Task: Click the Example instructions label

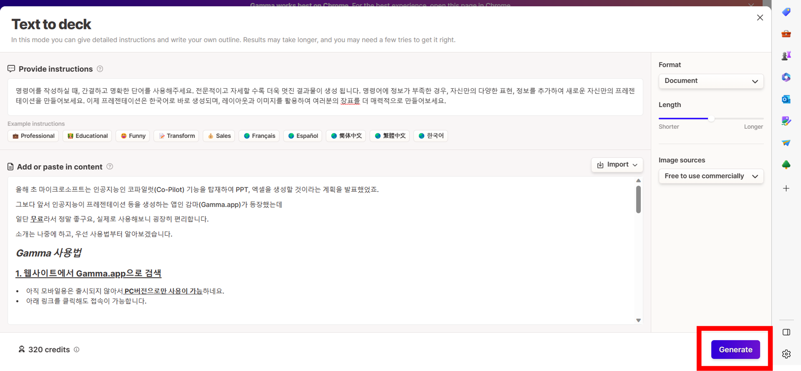Action: point(36,124)
